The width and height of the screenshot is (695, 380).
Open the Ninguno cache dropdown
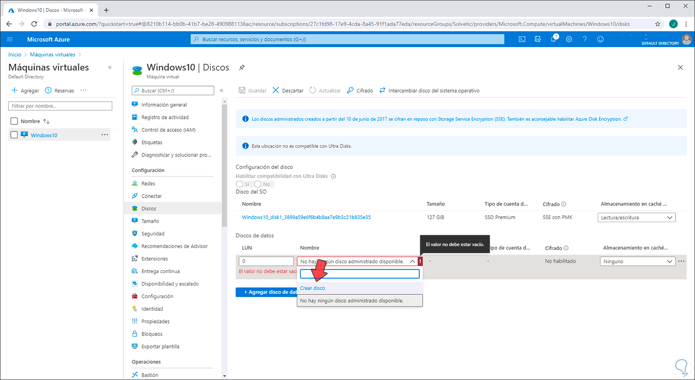pos(638,262)
